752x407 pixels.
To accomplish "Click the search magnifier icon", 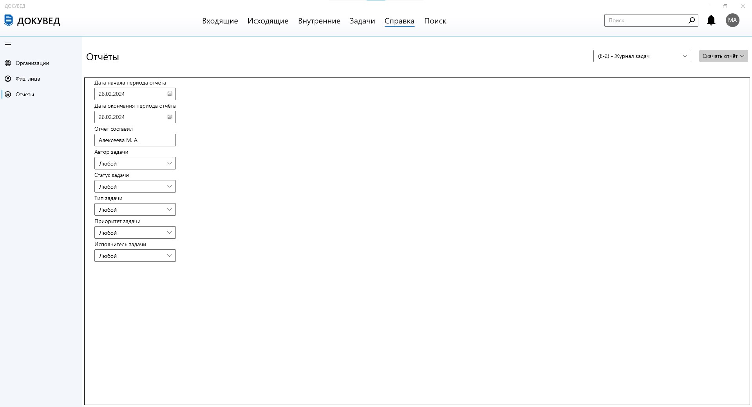I will [692, 20].
